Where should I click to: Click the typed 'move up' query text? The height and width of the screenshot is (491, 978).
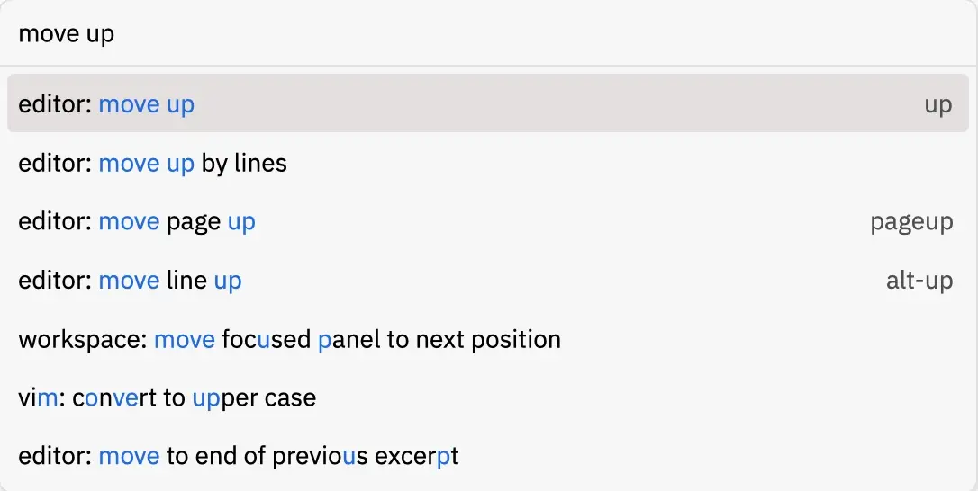click(66, 33)
